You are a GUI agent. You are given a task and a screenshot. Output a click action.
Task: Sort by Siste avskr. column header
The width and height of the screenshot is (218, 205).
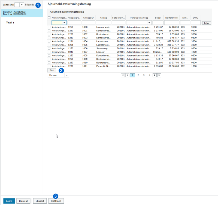119,18
